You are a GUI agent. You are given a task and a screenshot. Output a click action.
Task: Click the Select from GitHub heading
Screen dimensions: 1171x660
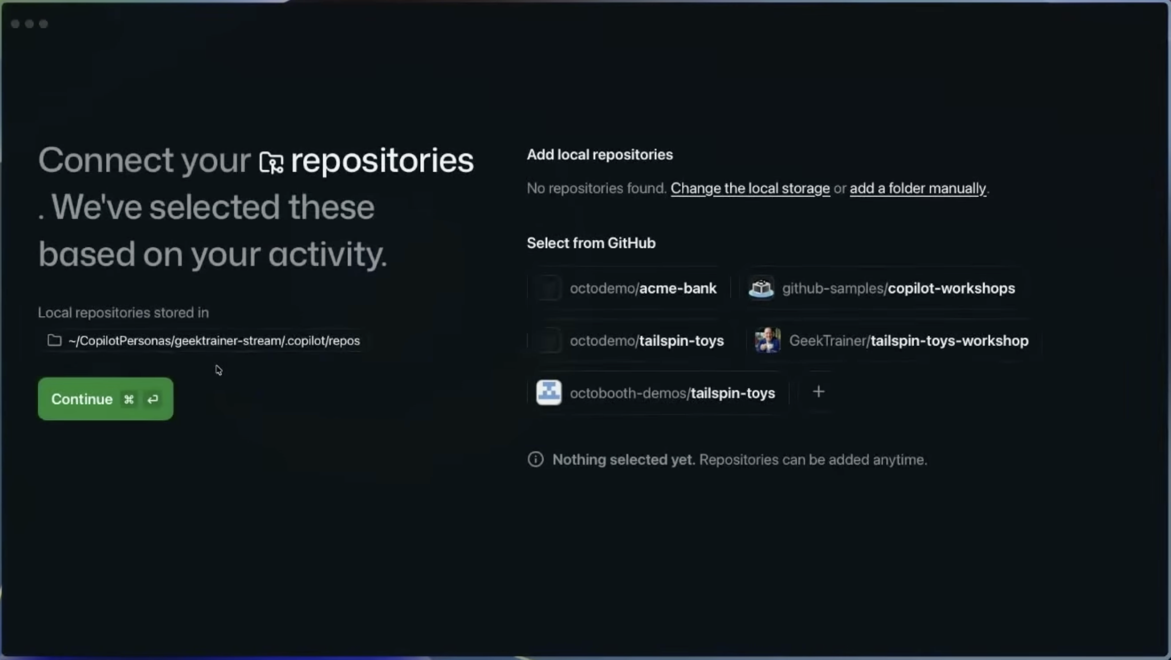(x=591, y=243)
